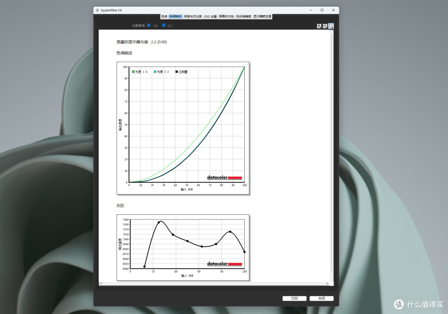Click the SpyderXElite app icon in title bar
The height and width of the screenshot is (314, 448).
point(97,10)
